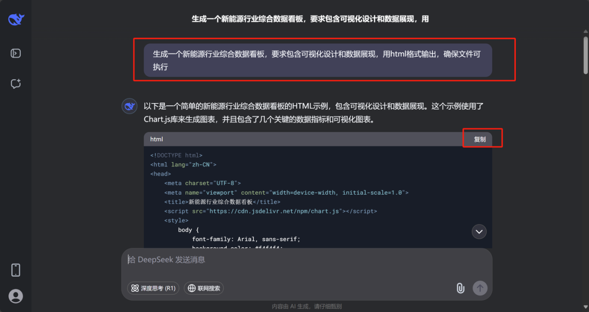
Task: Click the meta charset="UTF-8" code line
Action: click(202, 183)
